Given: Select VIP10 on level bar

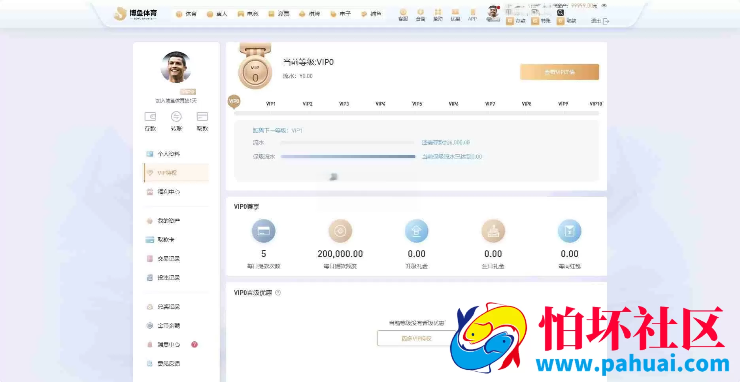Looking at the screenshot, I should [x=596, y=104].
